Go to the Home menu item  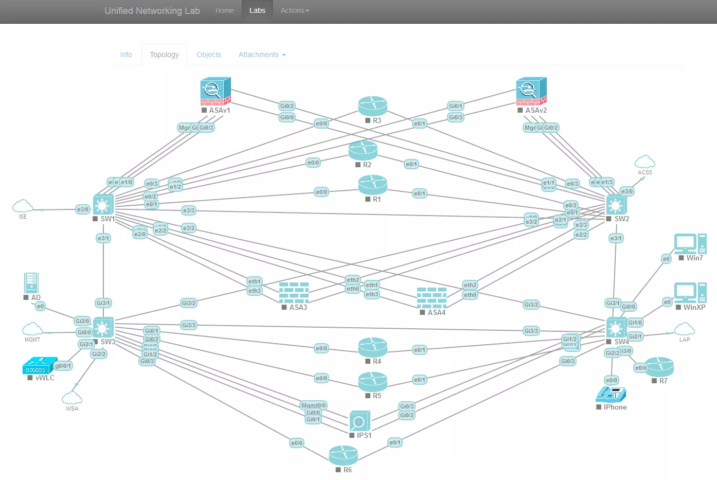click(225, 10)
